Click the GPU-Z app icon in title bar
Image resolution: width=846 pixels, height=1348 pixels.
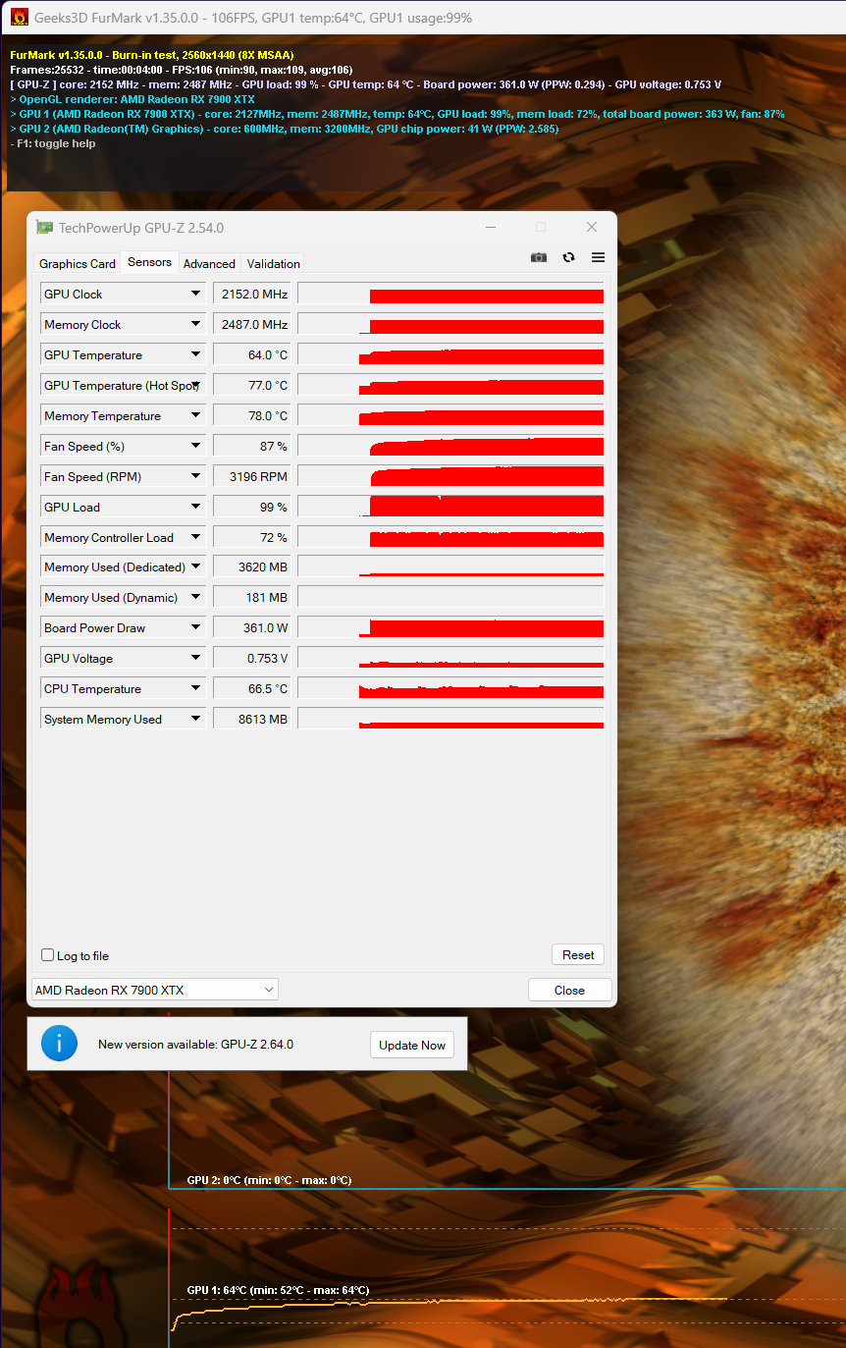click(44, 227)
